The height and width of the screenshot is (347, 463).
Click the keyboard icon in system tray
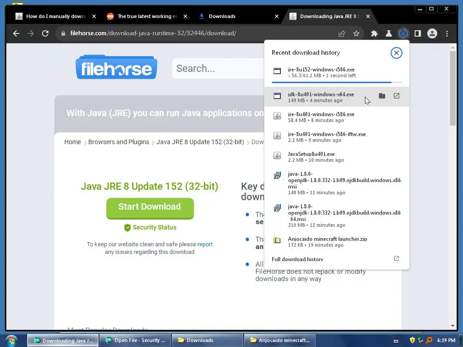(x=396, y=341)
